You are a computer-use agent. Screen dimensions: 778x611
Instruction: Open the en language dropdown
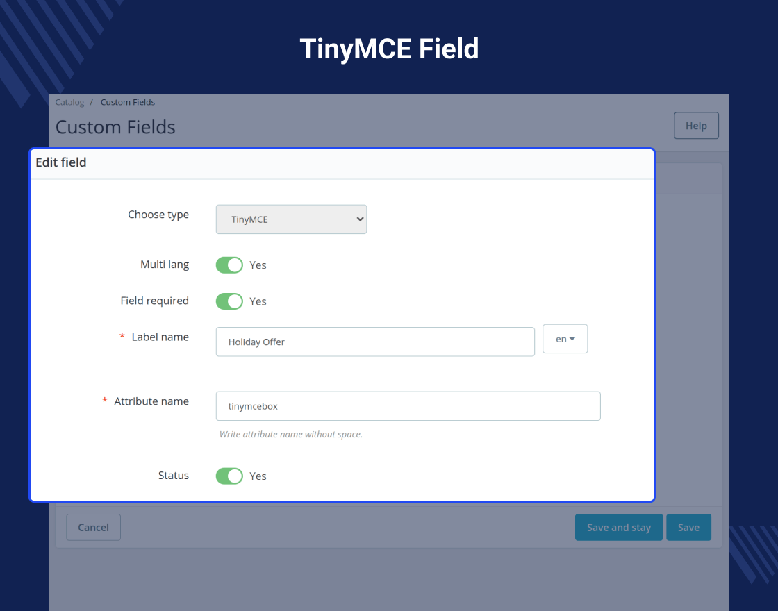(x=565, y=339)
